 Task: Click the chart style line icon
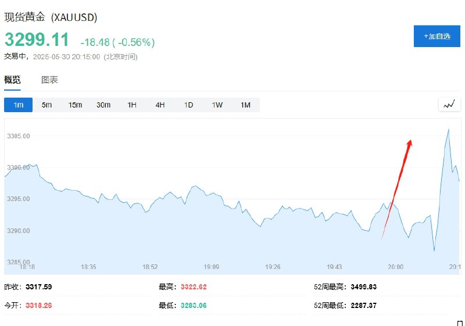pos(449,105)
